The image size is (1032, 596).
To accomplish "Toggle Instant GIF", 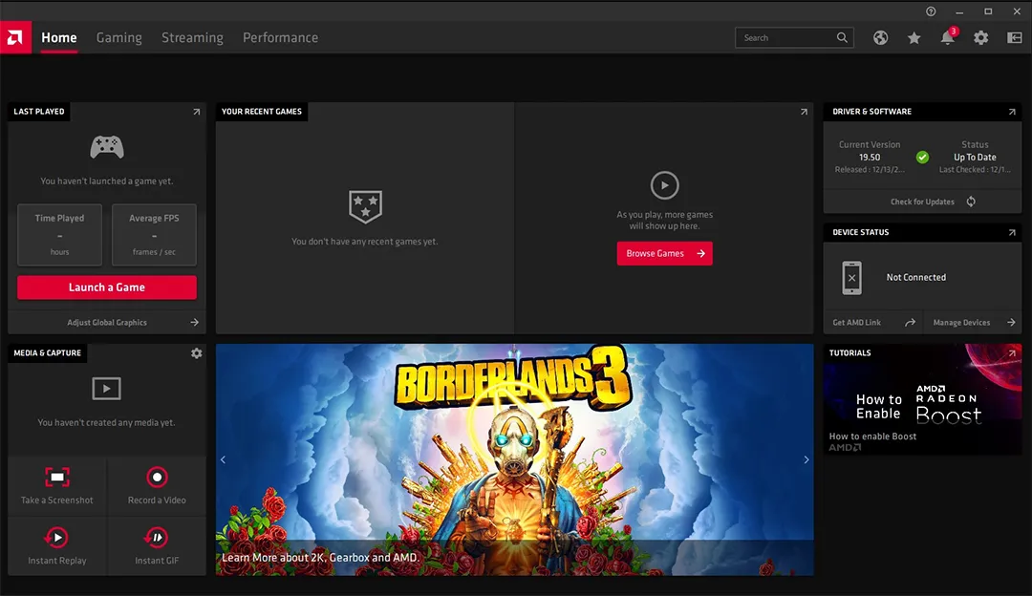I will (x=157, y=538).
